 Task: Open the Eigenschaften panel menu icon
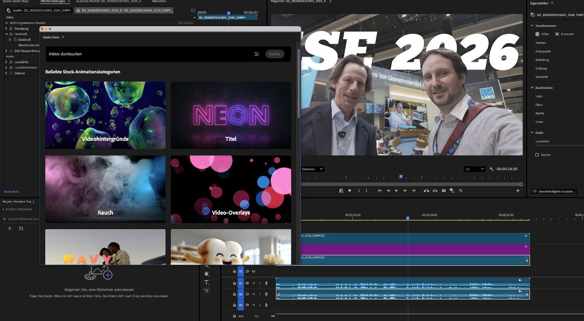point(552,3)
